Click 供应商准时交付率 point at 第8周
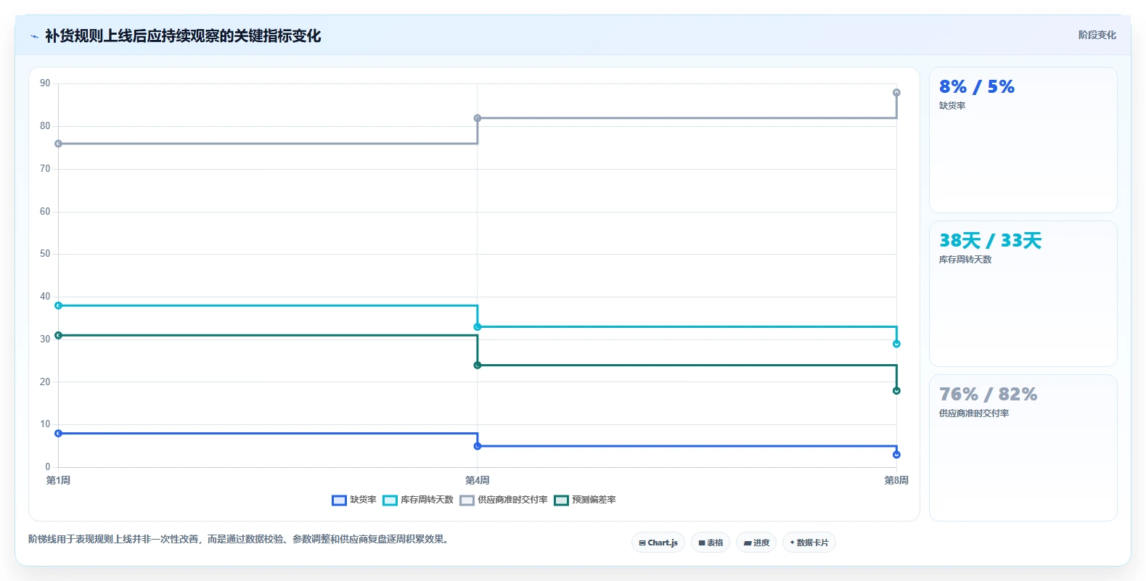The height and width of the screenshot is (581, 1146). [896, 93]
